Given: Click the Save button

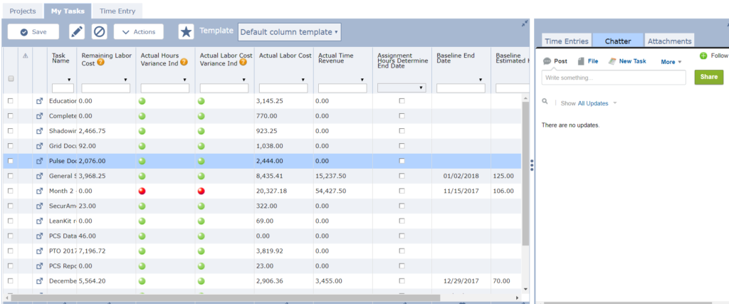Looking at the screenshot, I should [x=33, y=32].
